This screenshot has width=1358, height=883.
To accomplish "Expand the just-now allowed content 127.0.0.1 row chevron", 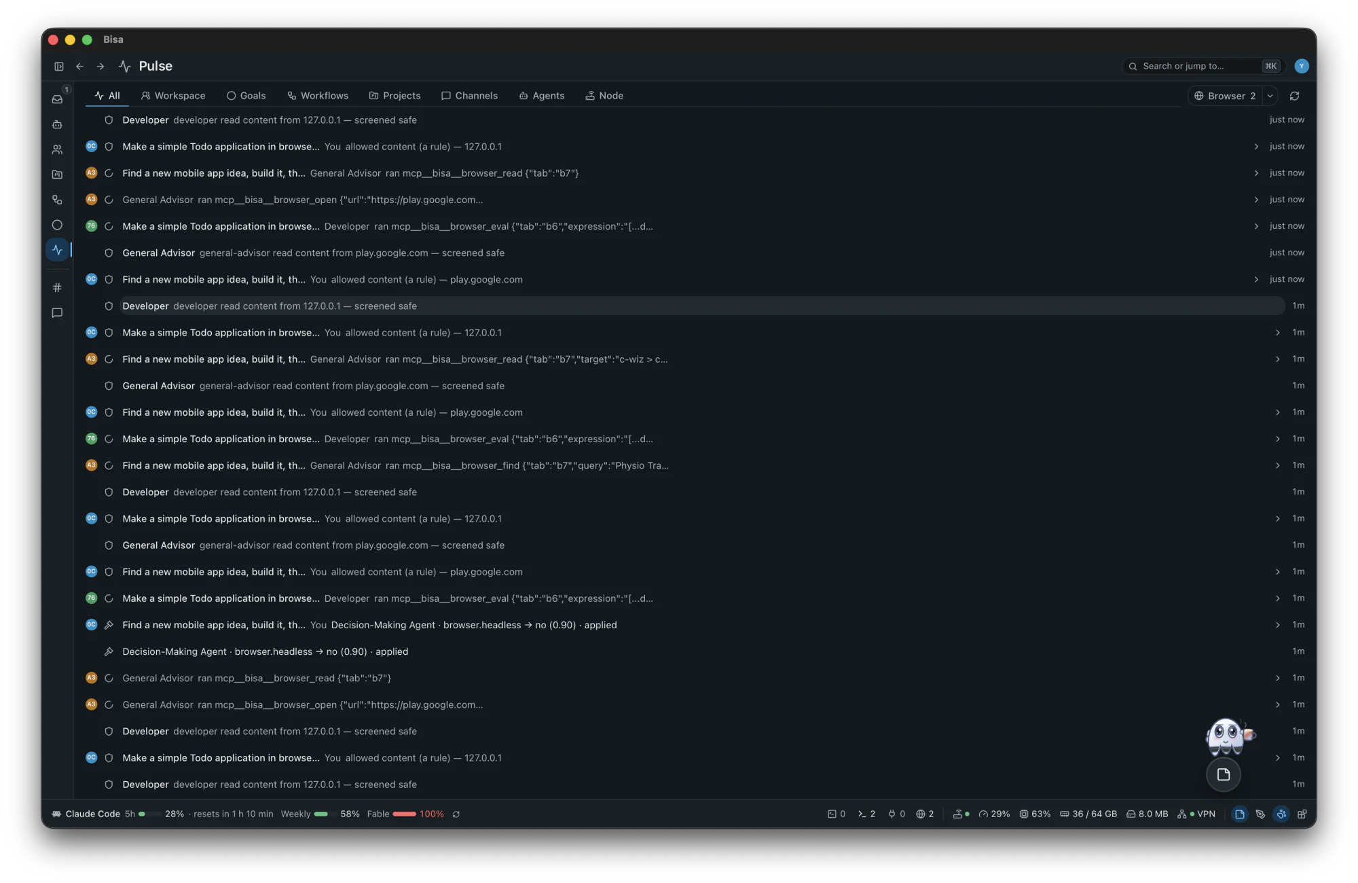I will [x=1256, y=147].
